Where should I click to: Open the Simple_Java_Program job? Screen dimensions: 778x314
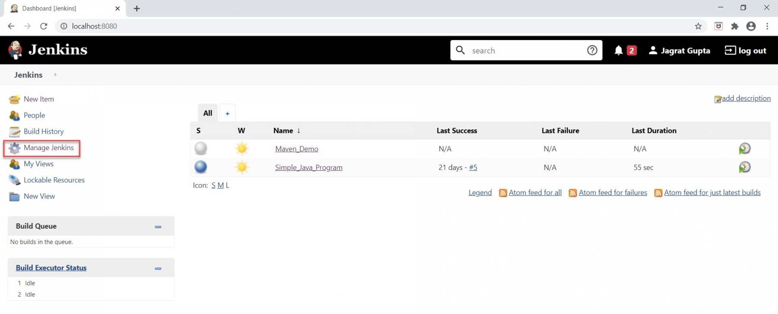[309, 167]
